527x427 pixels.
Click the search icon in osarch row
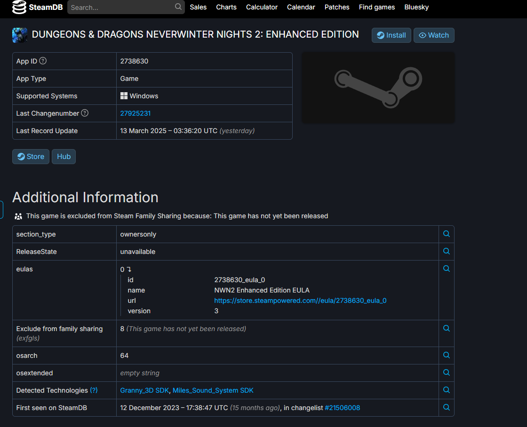tap(447, 356)
